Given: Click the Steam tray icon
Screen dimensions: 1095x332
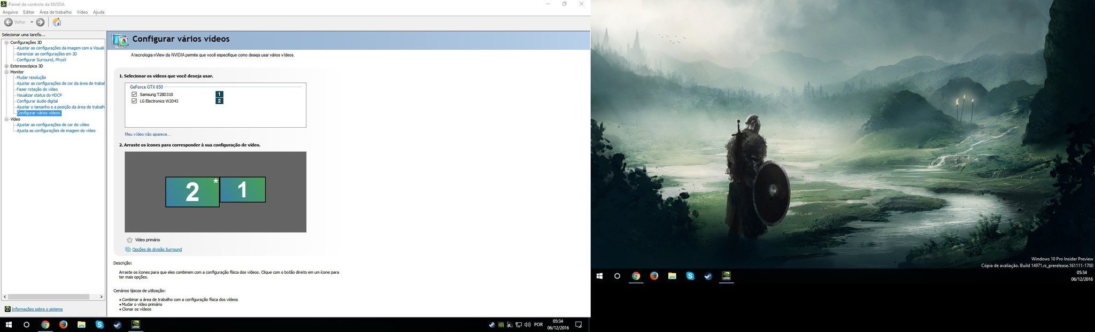Looking at the screenshot, I should [492, 325].
